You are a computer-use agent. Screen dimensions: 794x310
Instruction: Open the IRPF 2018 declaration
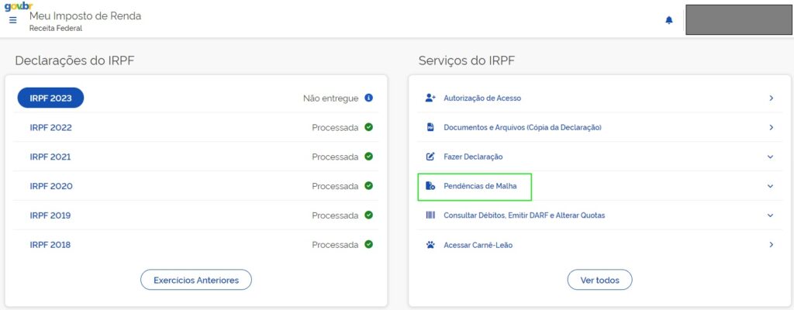(50, 245)
